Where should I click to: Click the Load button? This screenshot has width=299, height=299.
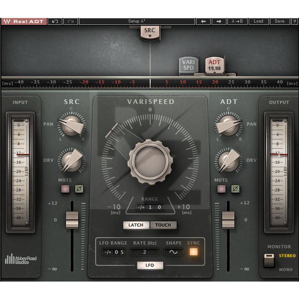coord(259,21)
